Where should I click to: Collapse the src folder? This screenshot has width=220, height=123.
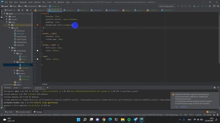tap(9, 48)
